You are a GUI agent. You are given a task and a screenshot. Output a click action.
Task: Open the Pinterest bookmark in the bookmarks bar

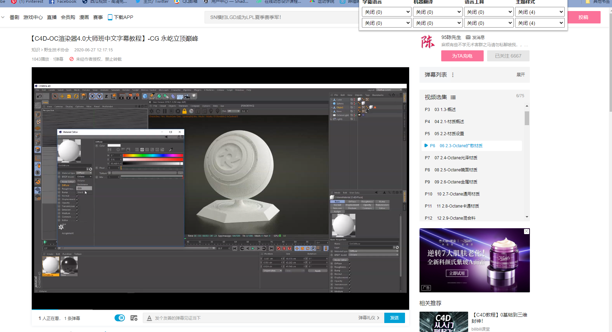click(27, 1)
